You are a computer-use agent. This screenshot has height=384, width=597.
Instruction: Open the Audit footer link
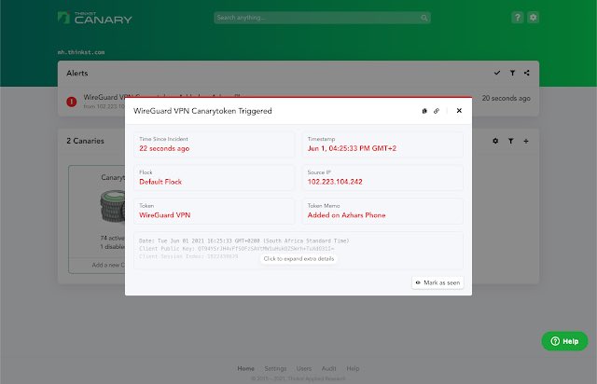coord(328,368)
